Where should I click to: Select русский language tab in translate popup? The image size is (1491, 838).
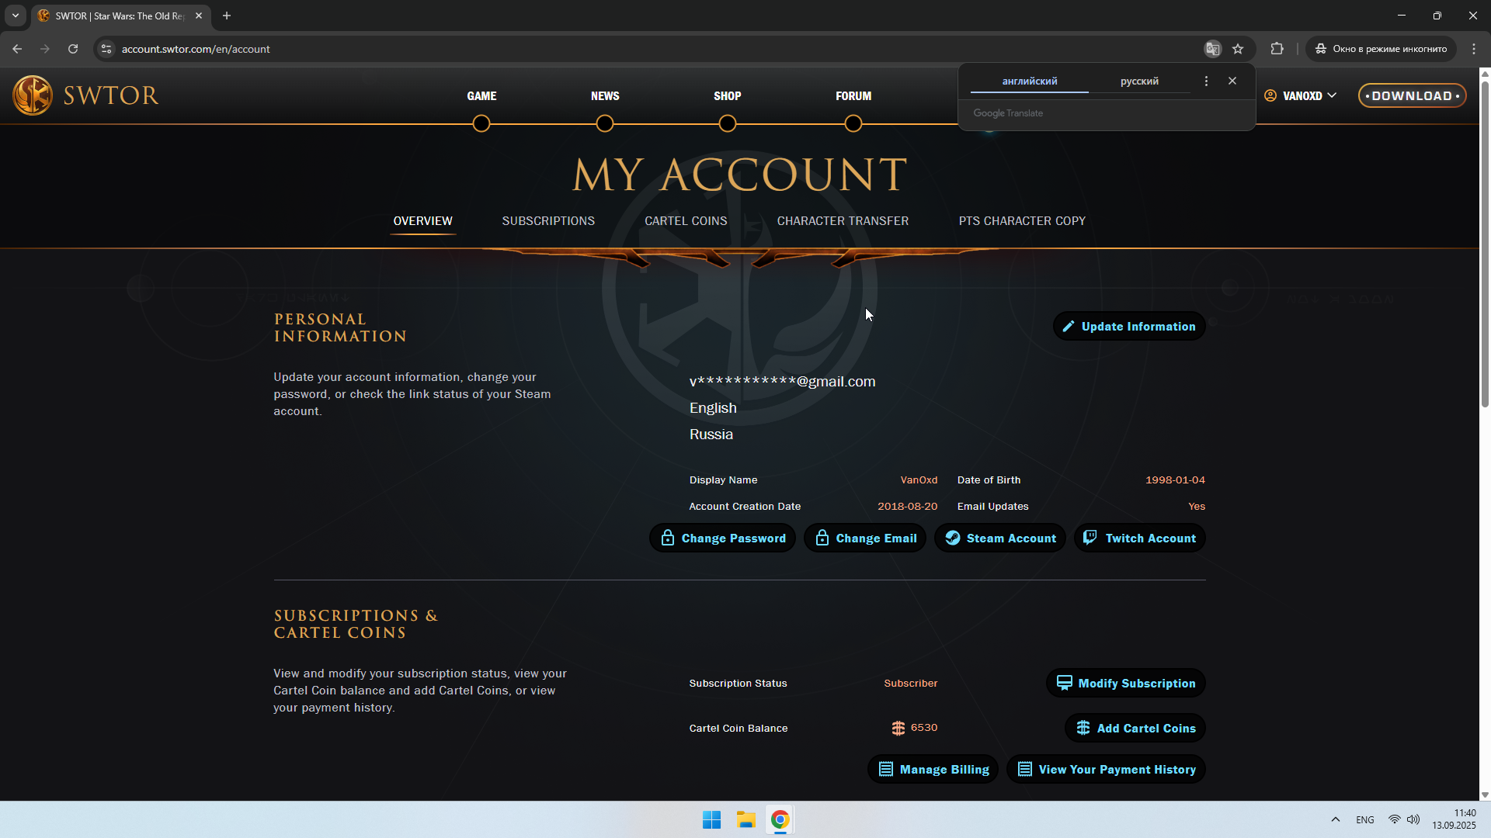click(x=1139, y=81)
